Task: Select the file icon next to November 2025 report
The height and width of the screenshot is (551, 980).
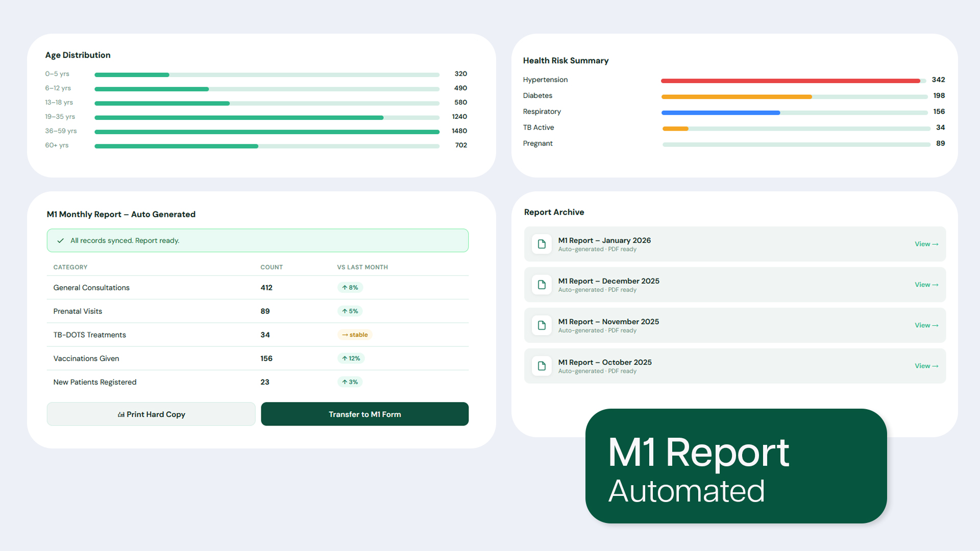Action: click(x=542, y=325)
